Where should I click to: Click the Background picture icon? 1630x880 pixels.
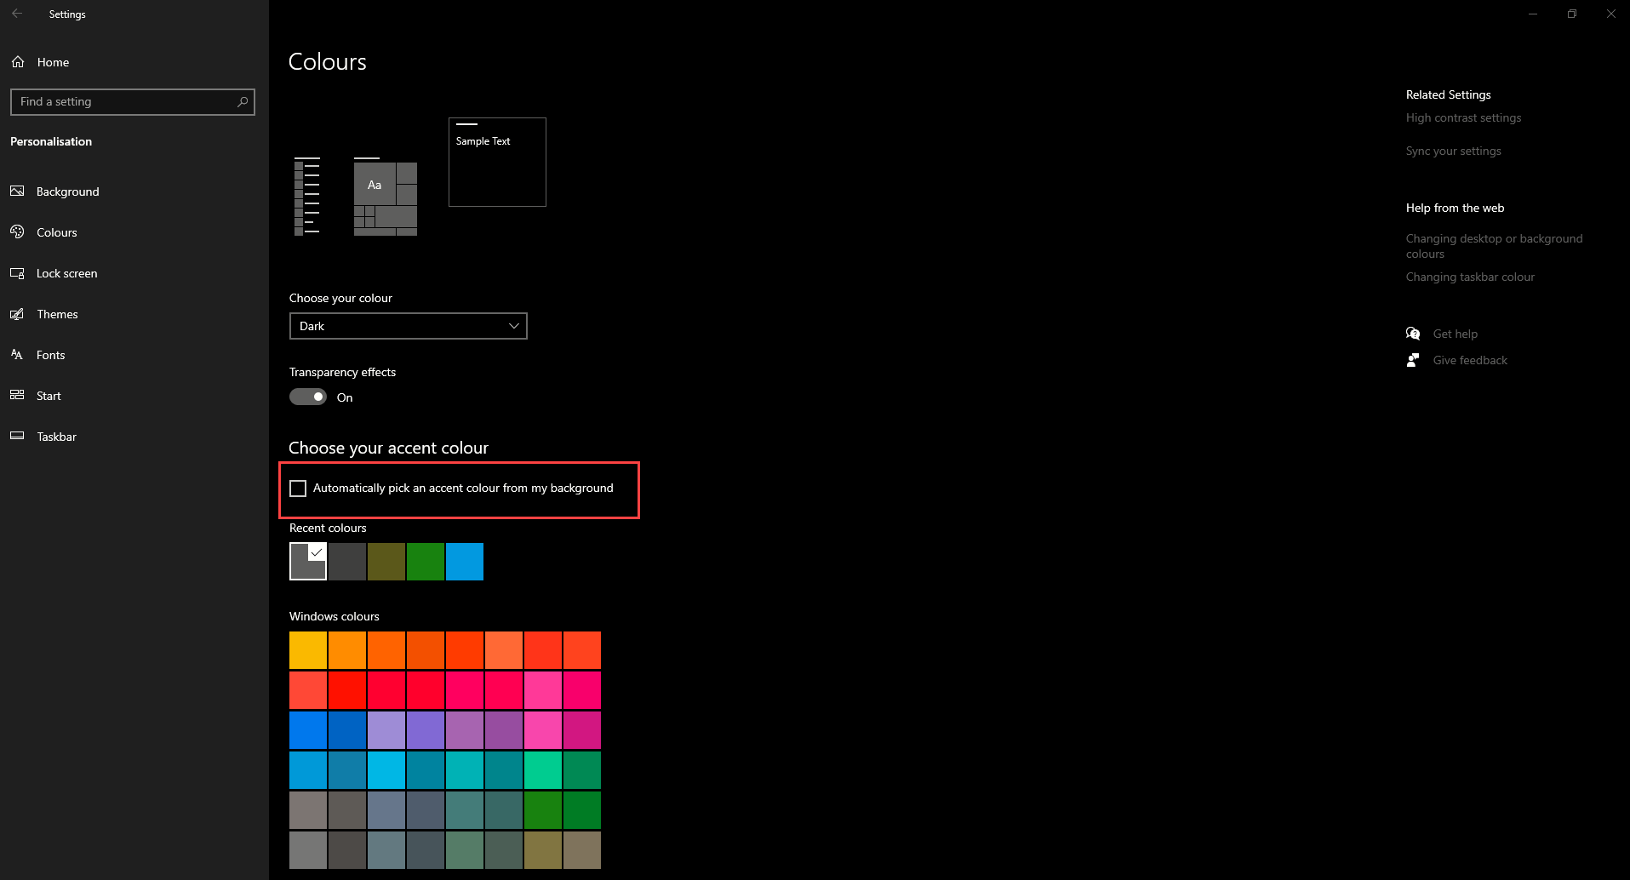click(17, 191)
